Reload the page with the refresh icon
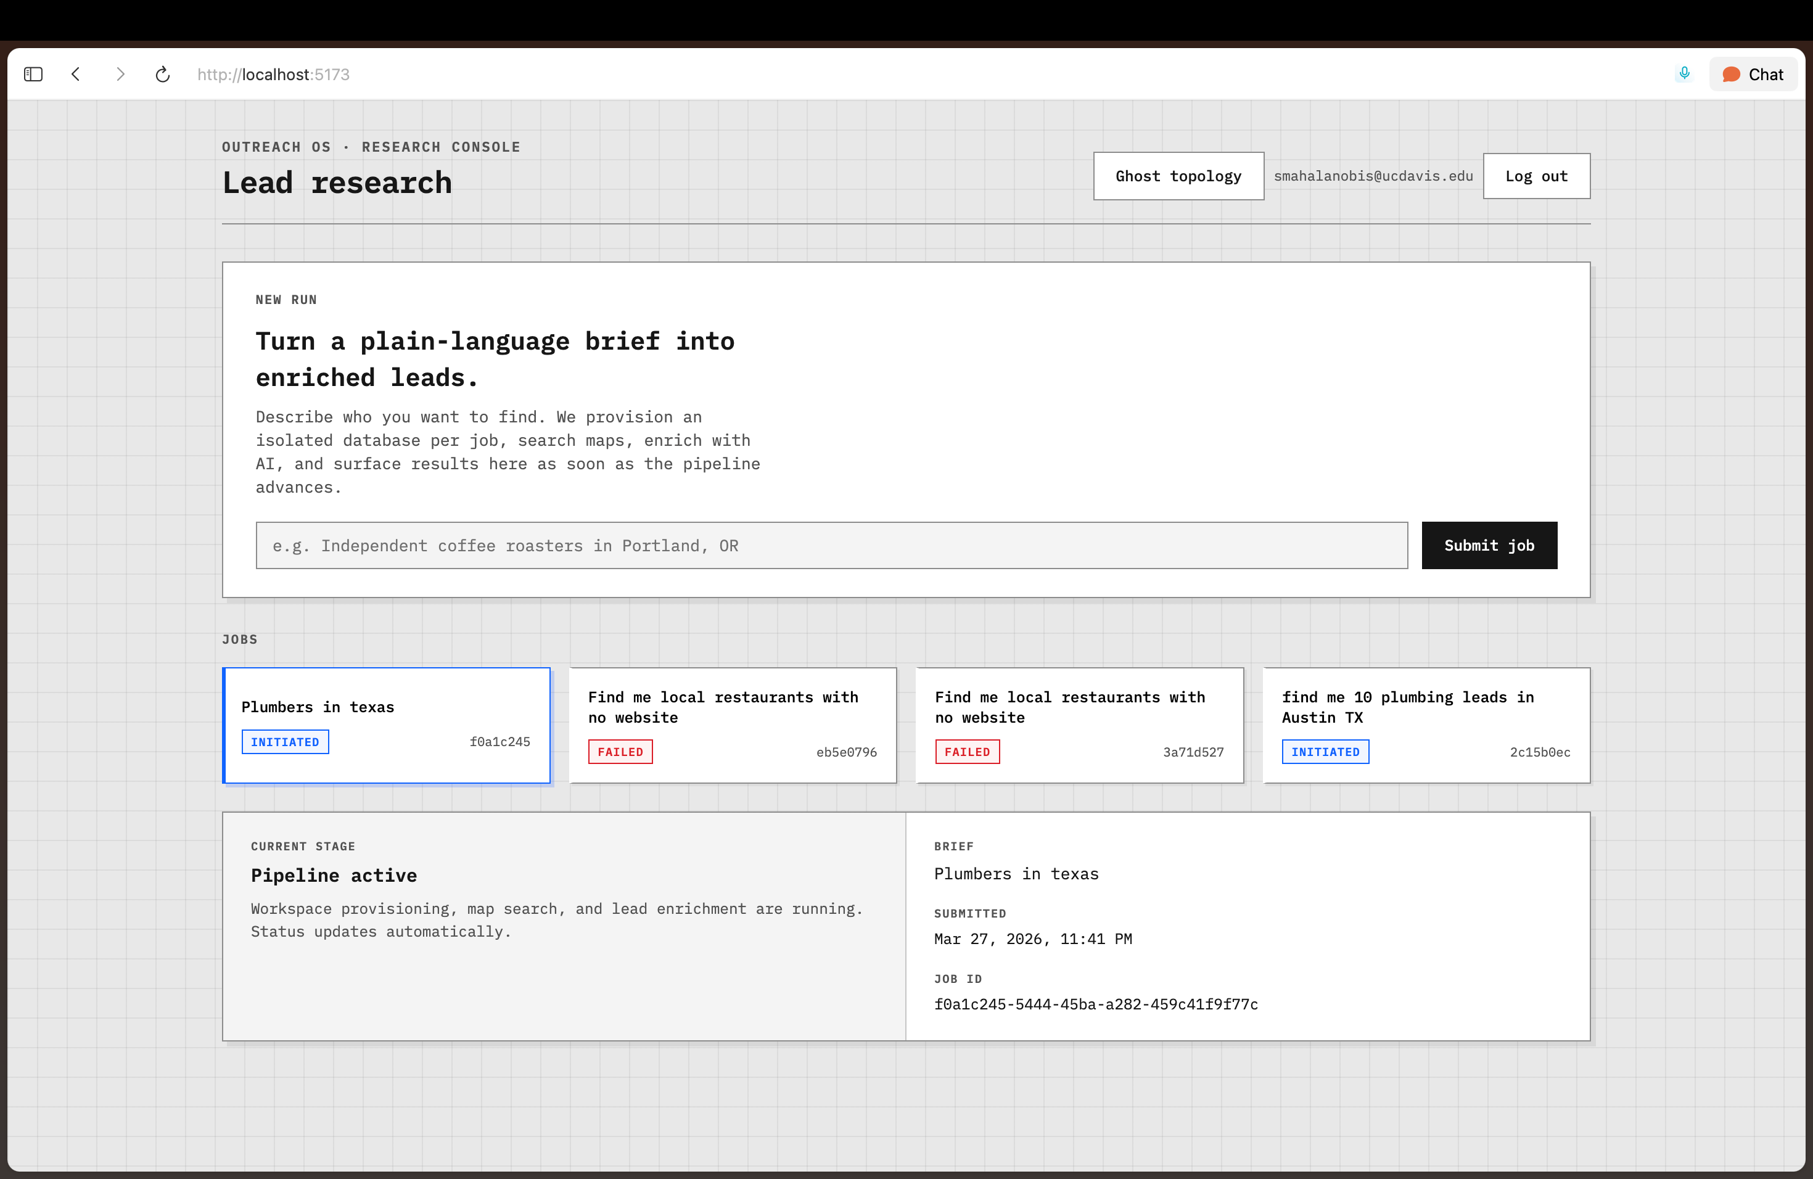The height and width of the screenshot is (1179, 1813). point(162,74)
